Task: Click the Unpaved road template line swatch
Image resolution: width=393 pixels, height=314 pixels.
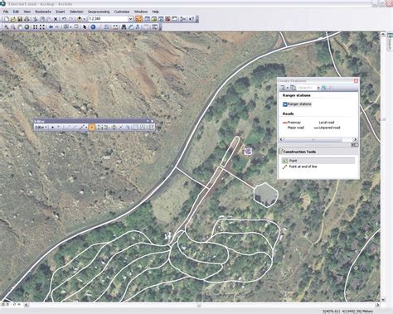Action: click(x=316, y=128)
